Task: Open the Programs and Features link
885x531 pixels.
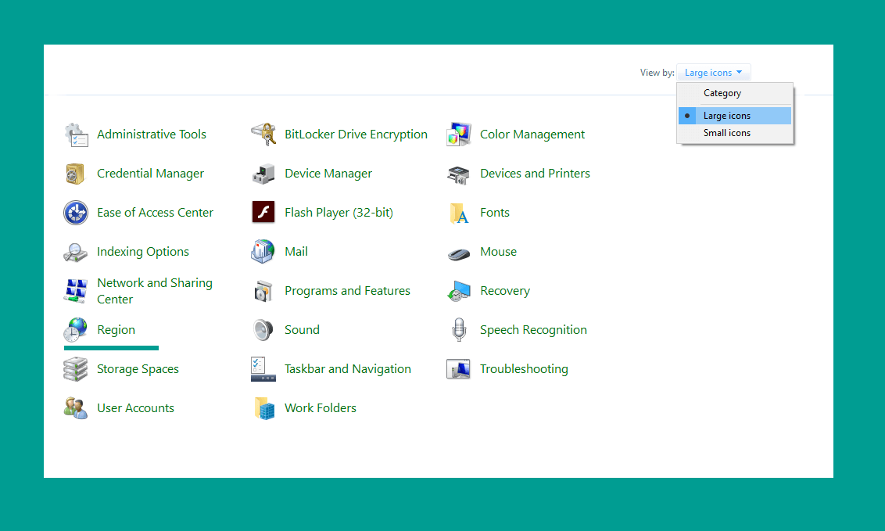Action: 347,291
